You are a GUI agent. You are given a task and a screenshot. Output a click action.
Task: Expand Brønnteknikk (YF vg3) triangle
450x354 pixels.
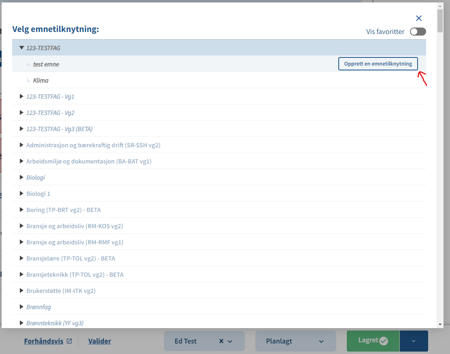(x=21, y=323)
